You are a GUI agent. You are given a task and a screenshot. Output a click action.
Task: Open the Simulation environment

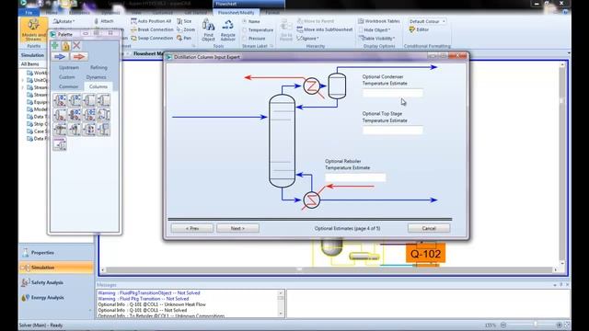pyautogui.click(x=56, y=268)
